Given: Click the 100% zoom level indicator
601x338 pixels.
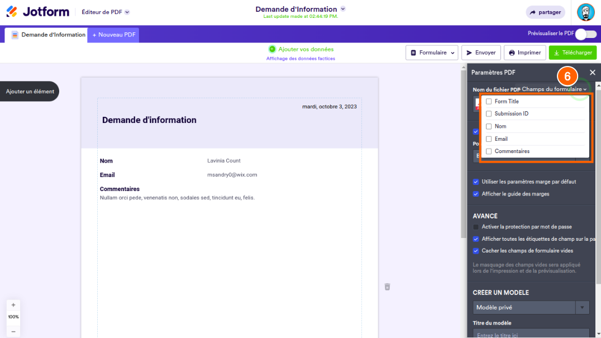Looking at the screenshot, I should point(13,317).
